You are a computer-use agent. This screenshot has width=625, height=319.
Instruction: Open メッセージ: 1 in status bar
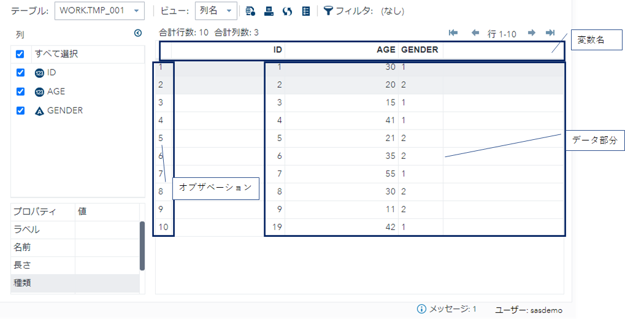(x=453, y=309)
